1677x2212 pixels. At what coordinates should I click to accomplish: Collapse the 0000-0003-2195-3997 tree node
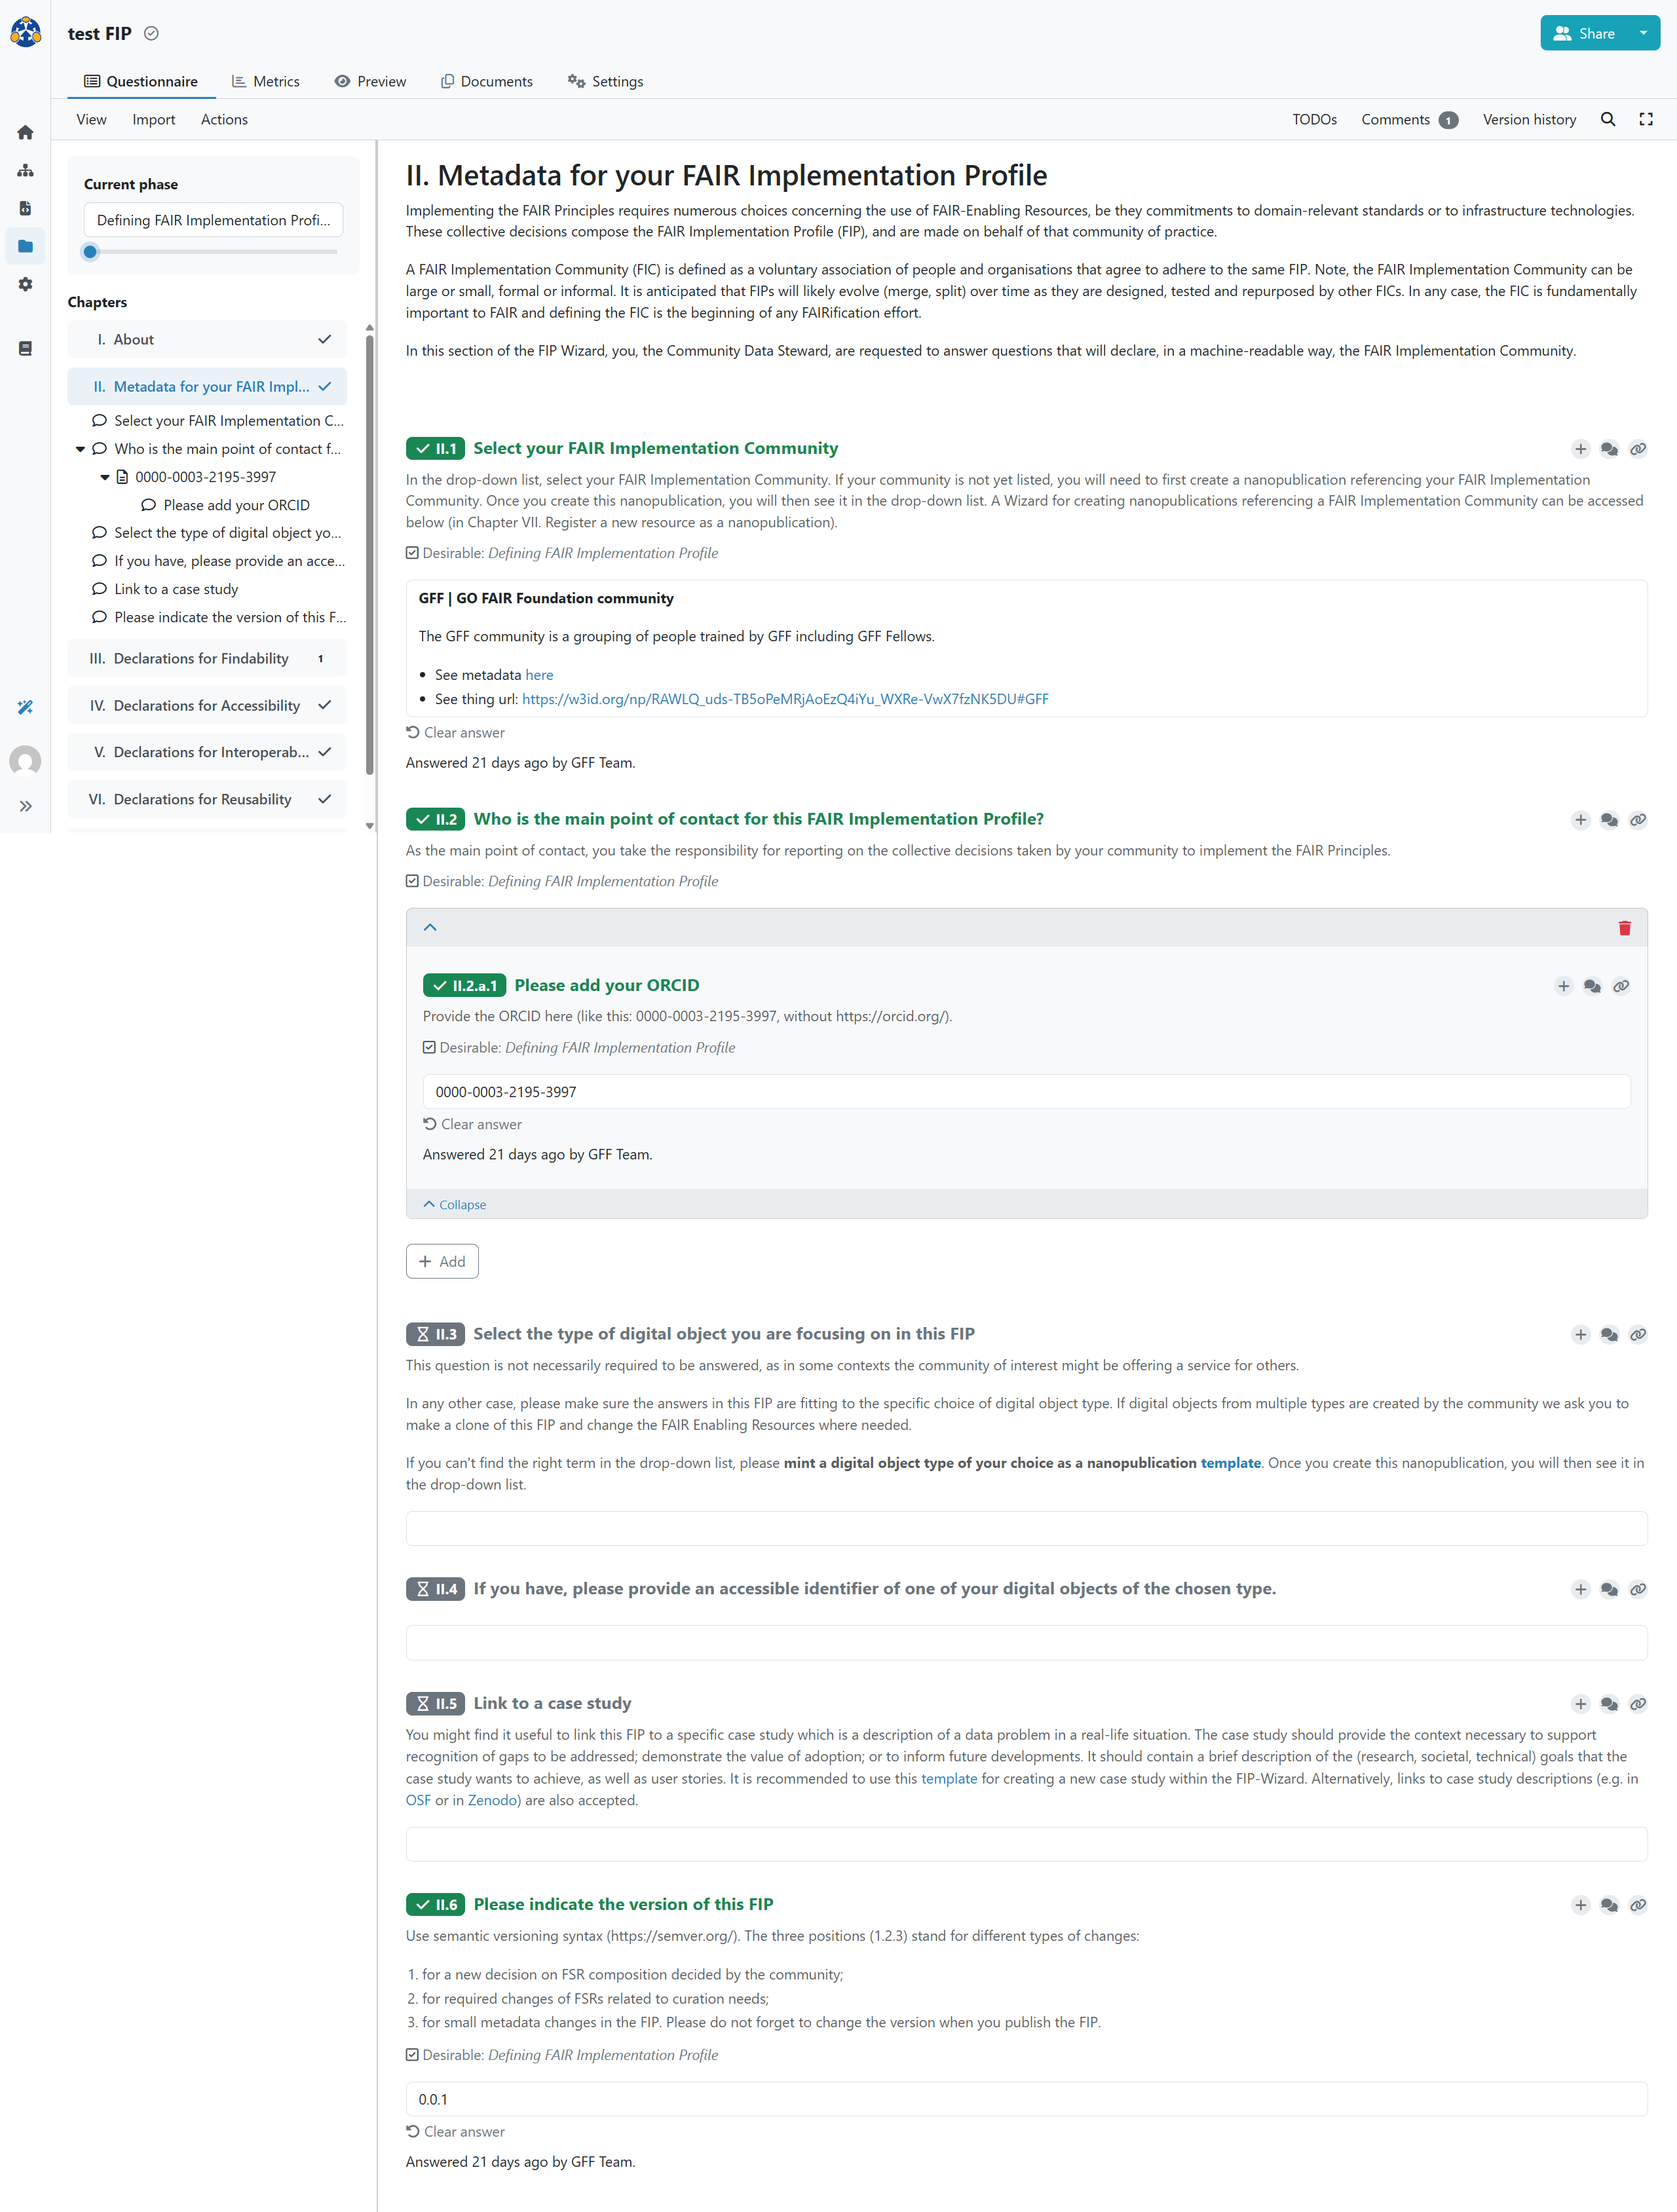click(x=104, y=477)
